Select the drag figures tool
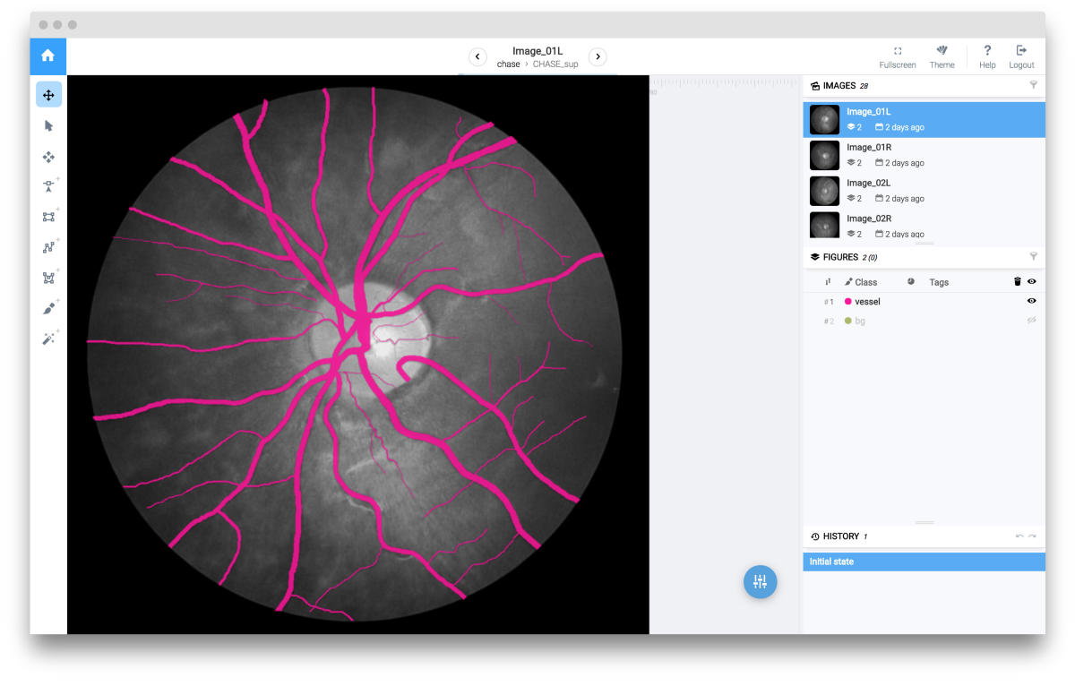 pos(48,157)
